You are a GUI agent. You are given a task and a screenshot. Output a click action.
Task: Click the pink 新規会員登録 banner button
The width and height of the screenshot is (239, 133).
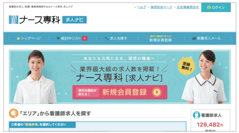[x=120, y=92]
